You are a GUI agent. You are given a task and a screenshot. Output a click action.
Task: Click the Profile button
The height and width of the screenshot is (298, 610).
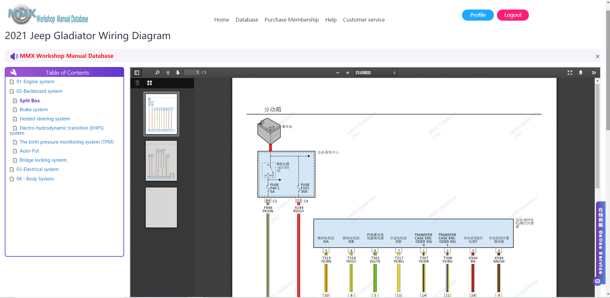[x=478, y=15]
